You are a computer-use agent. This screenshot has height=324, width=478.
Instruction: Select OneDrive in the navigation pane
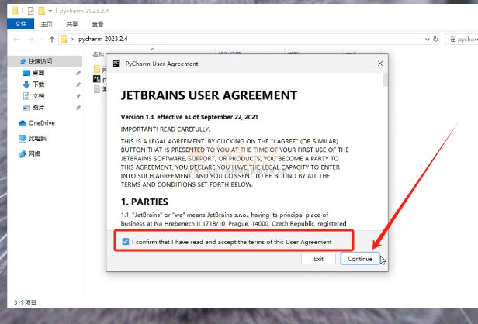[42, 123]
